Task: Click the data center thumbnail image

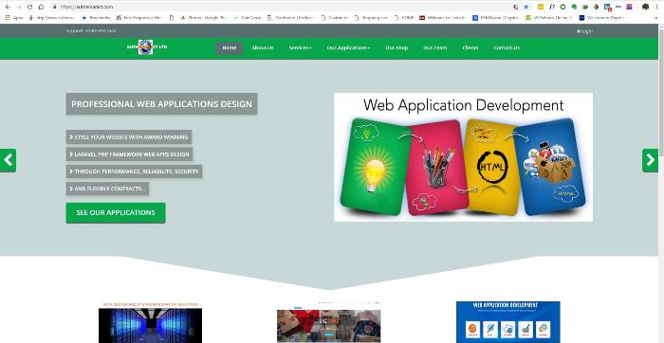Action: [x=150, y=325]
